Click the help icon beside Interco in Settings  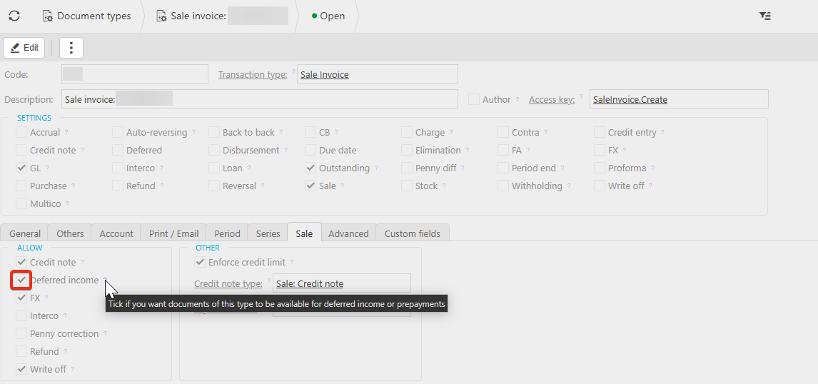coord(161,168)
